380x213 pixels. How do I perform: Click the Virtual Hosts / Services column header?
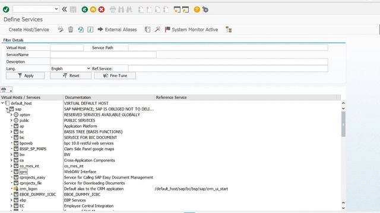tap(21, 97)
